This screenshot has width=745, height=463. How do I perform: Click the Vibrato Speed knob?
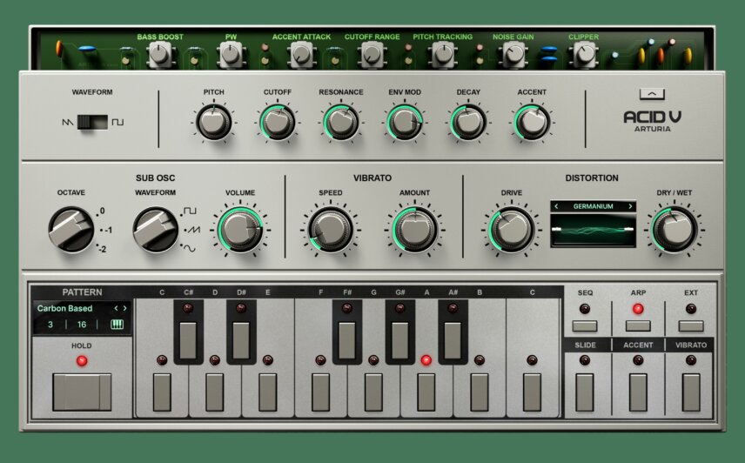(330, 230)
